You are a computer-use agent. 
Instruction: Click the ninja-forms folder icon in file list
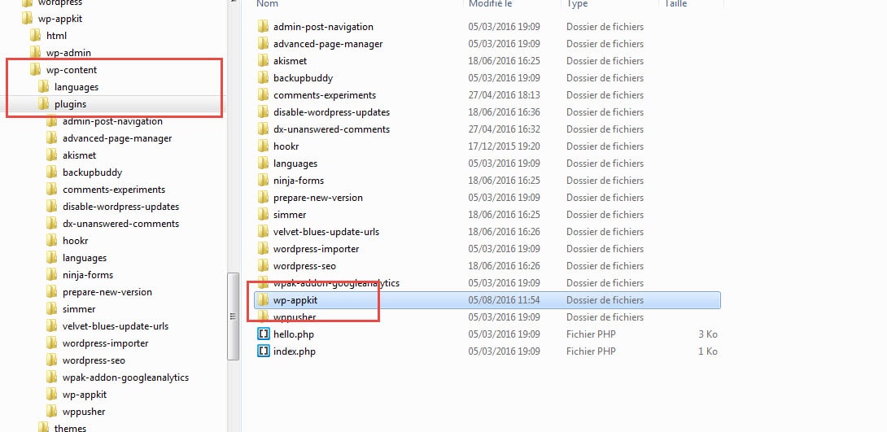click(263, 181)
